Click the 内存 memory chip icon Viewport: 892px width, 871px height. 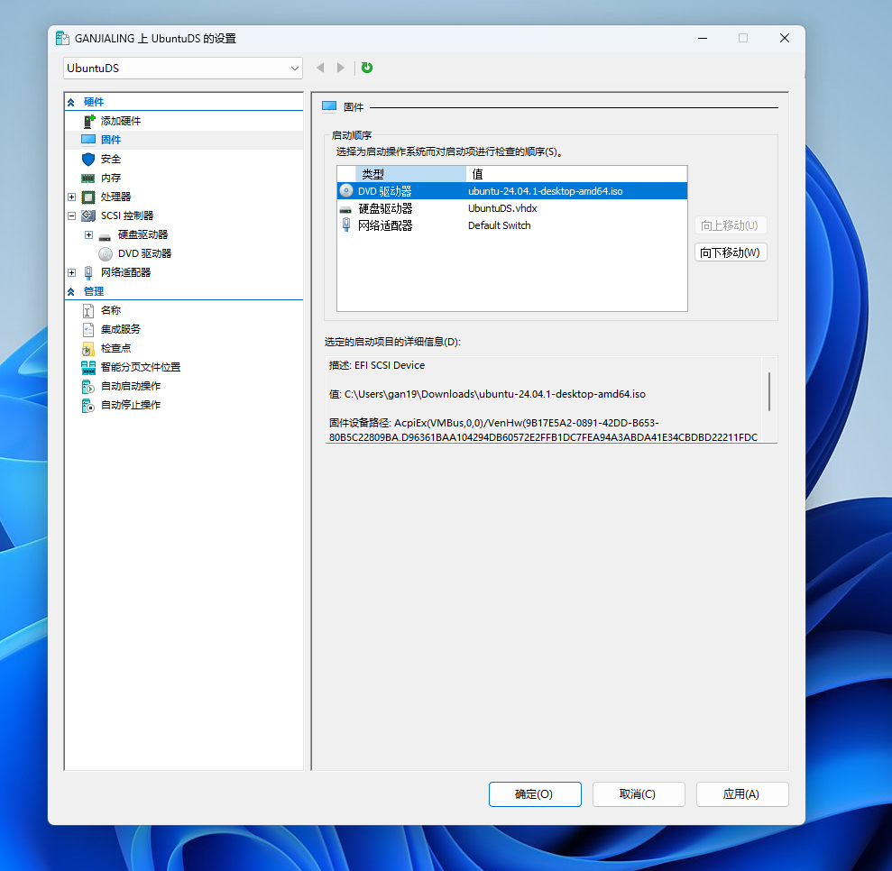[88, 178]
